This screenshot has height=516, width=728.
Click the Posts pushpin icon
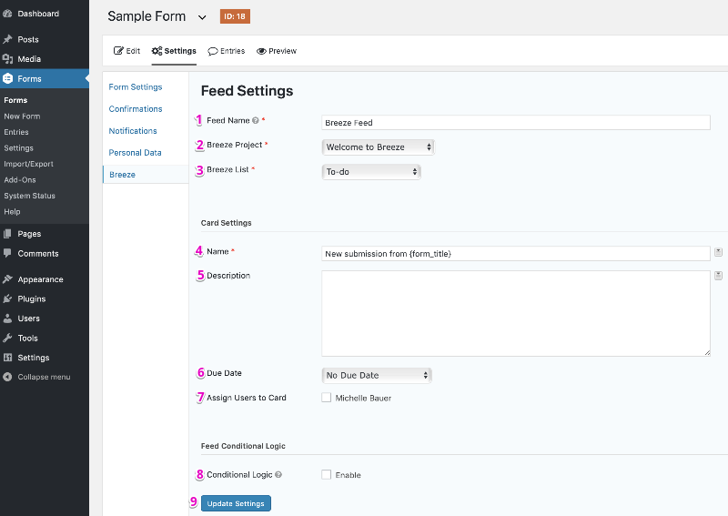coord(7,39)
